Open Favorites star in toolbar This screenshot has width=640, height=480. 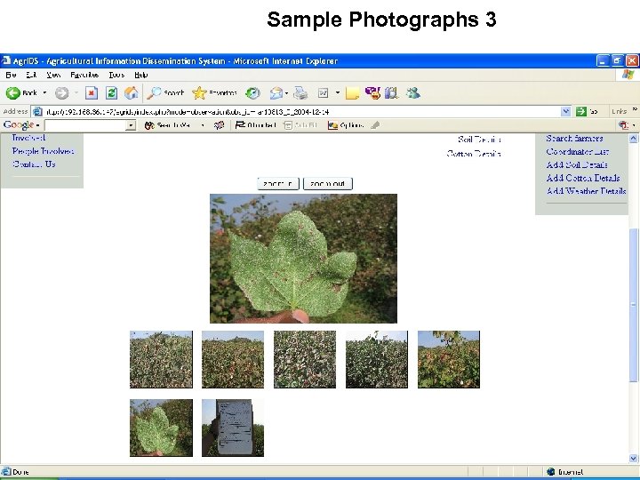(215, 93)
